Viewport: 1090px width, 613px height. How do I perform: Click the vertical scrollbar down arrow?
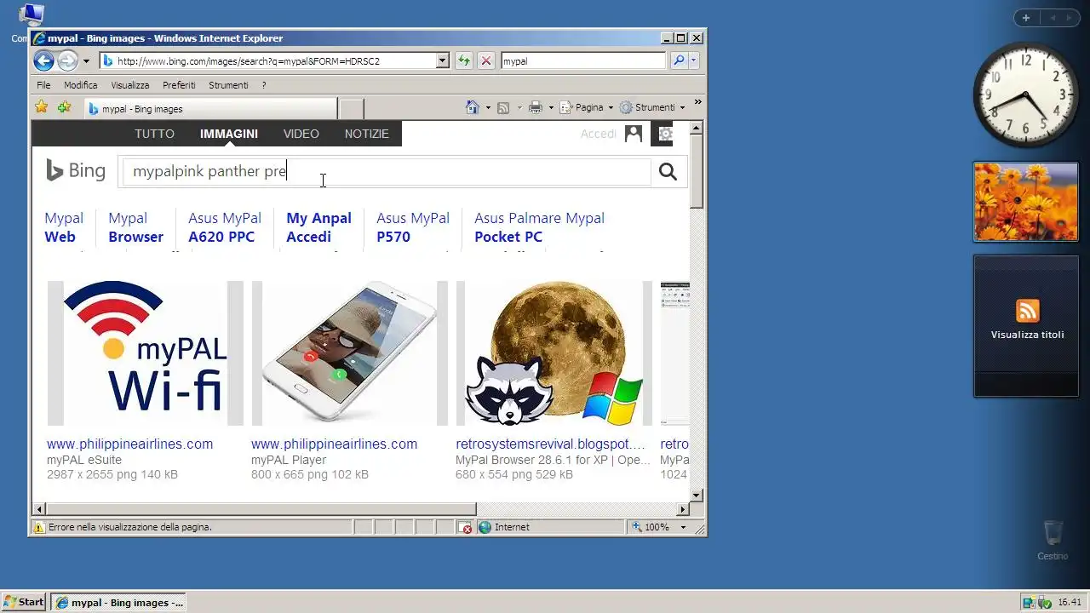point(696,495)
